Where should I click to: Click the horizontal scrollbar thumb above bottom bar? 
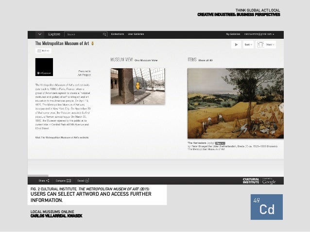tap(38, 175)
